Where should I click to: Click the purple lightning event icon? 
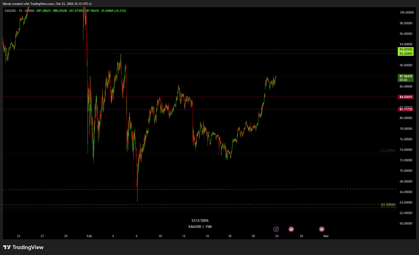tap(276, 229)
